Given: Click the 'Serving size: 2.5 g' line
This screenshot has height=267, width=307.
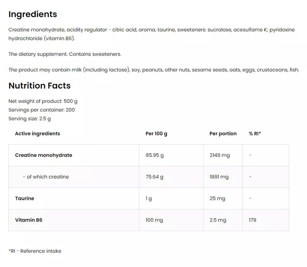Looking at the screenshot, I should point(29,119).
